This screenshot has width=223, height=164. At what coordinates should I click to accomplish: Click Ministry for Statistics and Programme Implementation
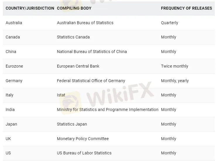click(108, 110)
